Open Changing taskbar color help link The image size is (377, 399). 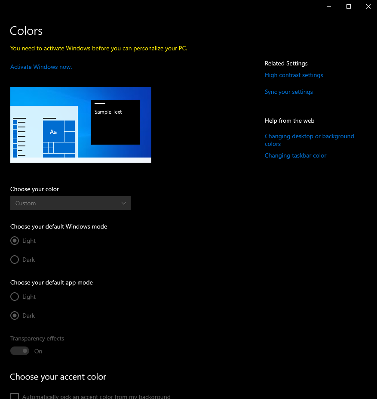click(x=295, y=155)
